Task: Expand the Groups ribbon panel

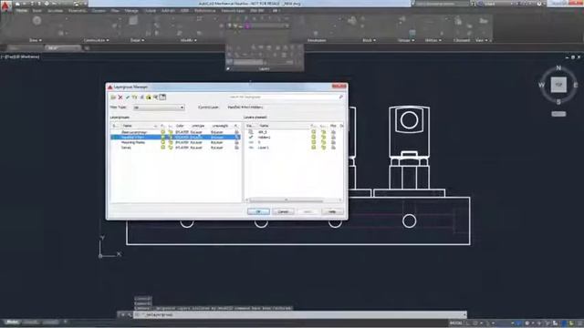Action: point(406,40)
